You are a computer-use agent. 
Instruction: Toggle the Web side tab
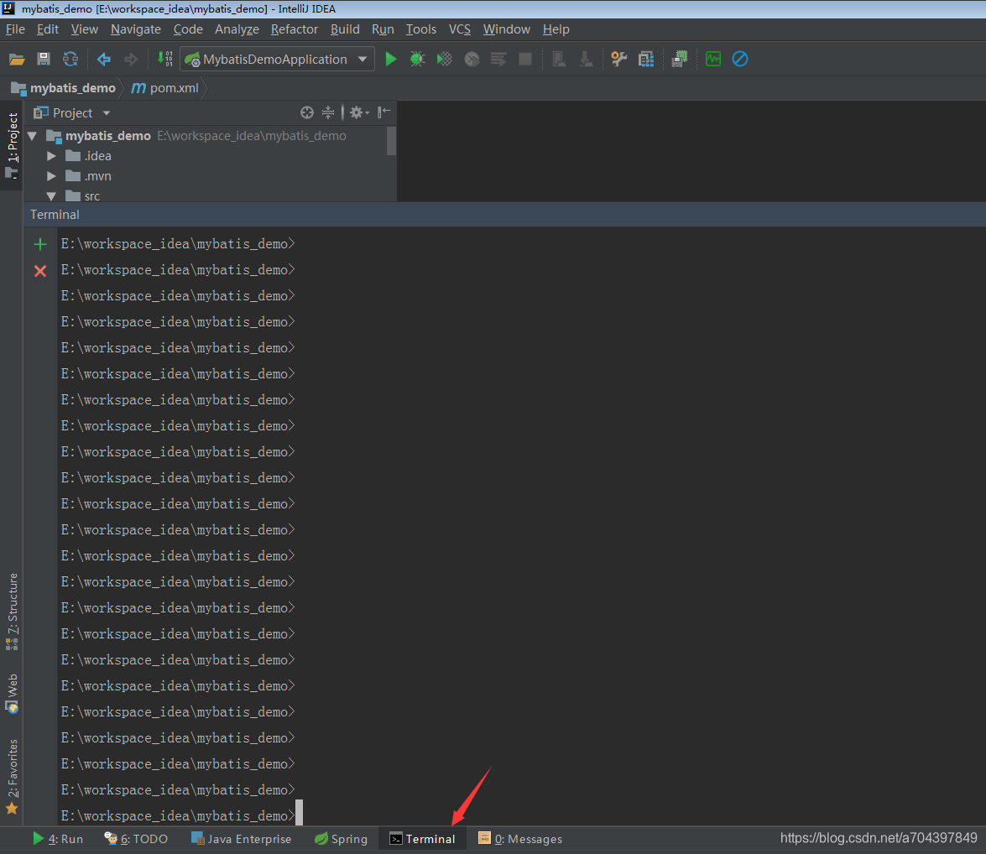point(12,694)
